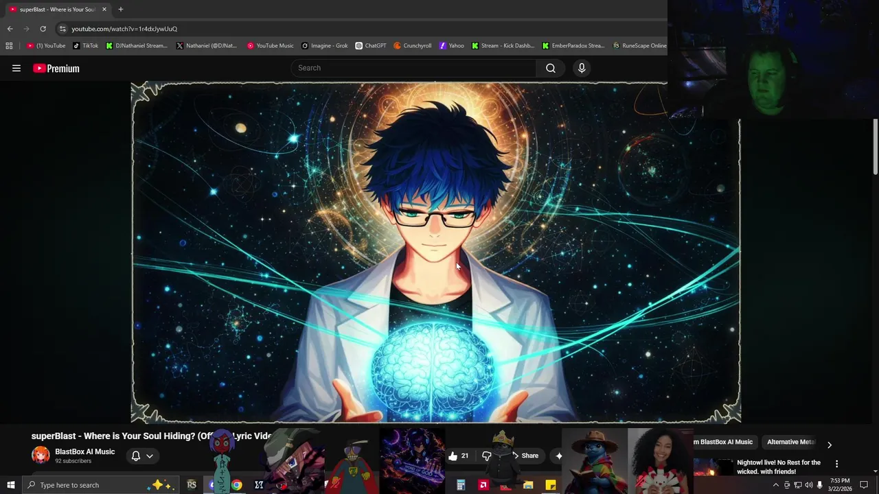
Task: Open EmberParadox Stream bookmark
Action: [x=573, y=46]
